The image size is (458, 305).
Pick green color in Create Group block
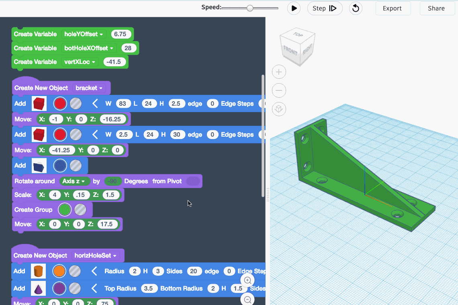coord(65,210)
